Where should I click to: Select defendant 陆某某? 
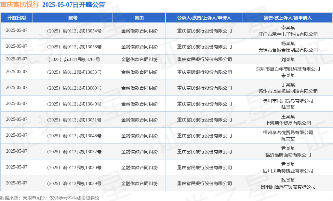288,107
